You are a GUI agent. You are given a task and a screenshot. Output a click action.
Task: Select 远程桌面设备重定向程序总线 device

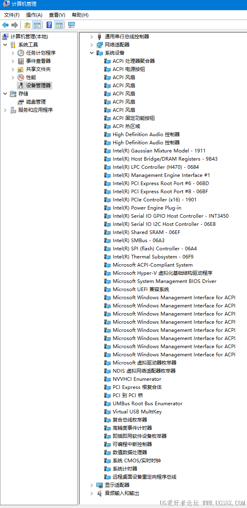(145, 477)
